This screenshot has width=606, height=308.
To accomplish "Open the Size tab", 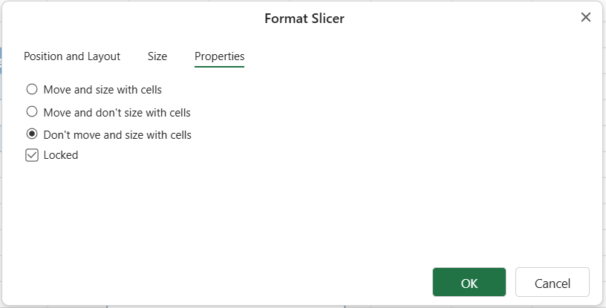I will pyautogui.click(x=157, y=56).
